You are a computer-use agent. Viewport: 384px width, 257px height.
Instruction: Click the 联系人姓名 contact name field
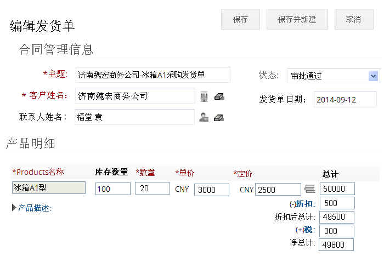135,117
